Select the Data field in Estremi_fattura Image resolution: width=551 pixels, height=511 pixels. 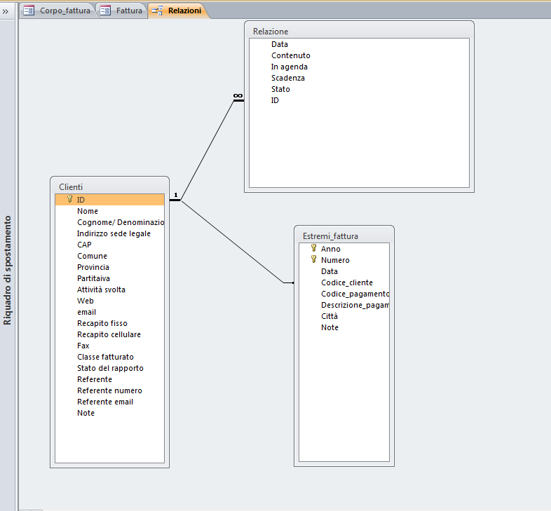point(344,271)
